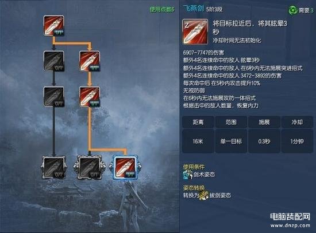316x233 pixels.
Task: Select the highlighted blue-framed final skill node
Action: tap(125, 168)
